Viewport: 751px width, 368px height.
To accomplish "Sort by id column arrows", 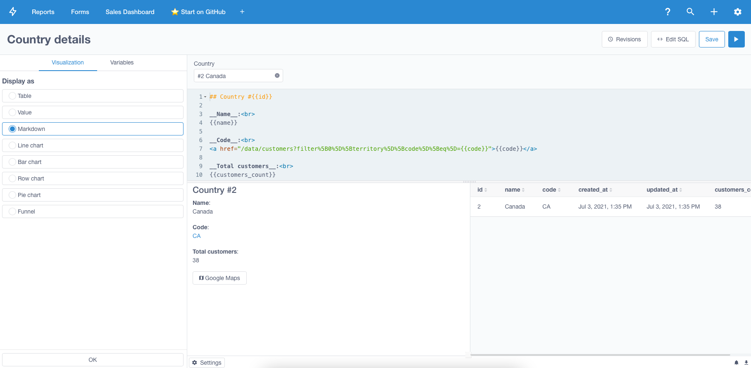I will click(486, 190).
